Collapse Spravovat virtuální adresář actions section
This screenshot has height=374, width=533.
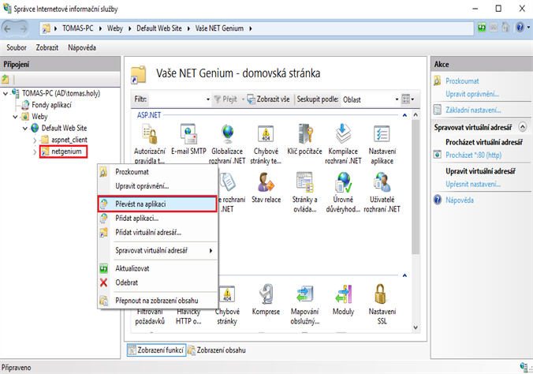[x=523, y=127]
